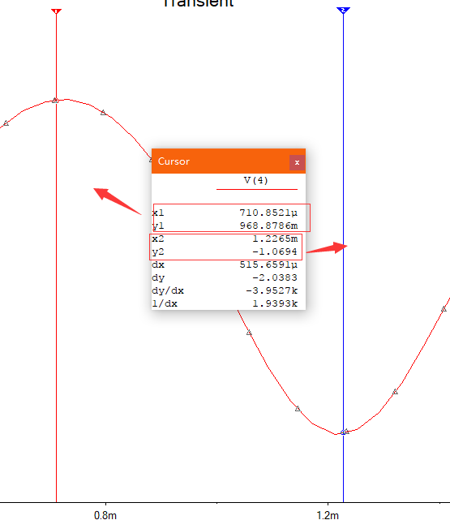450x520 pixels.
Task: Close the Cursor readout window
Action: coord(297,162)
